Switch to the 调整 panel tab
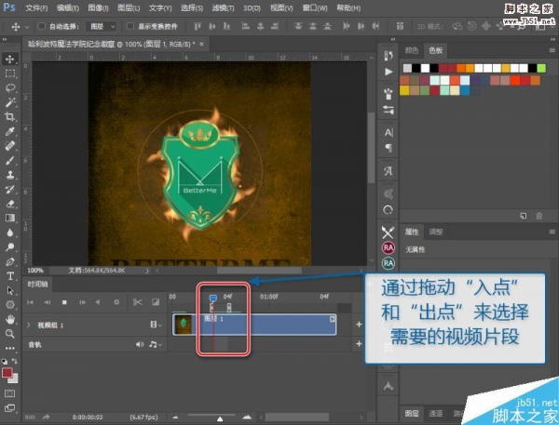 click(x=437, y=231)
